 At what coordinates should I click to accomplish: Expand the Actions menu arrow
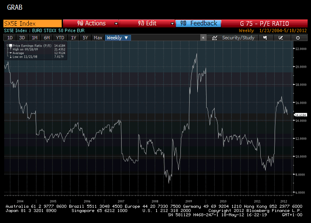pos(116,24)
